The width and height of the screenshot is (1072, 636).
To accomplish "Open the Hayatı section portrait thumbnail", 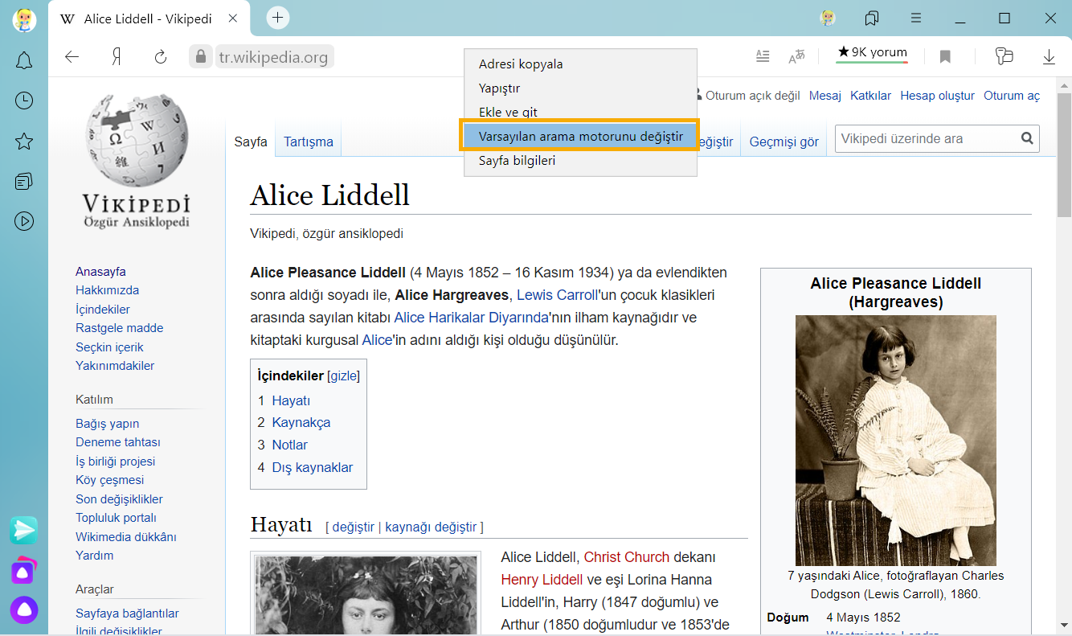I will pyautogui.click(x=366, y=595).
